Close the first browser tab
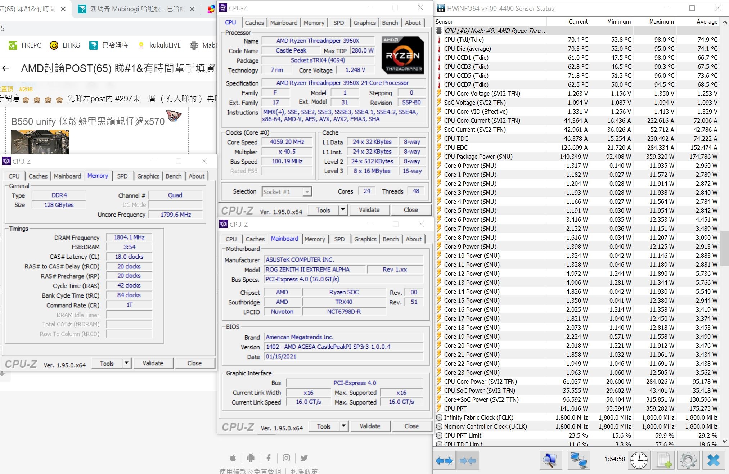This screenshot has height=474, width=729. 63,9
